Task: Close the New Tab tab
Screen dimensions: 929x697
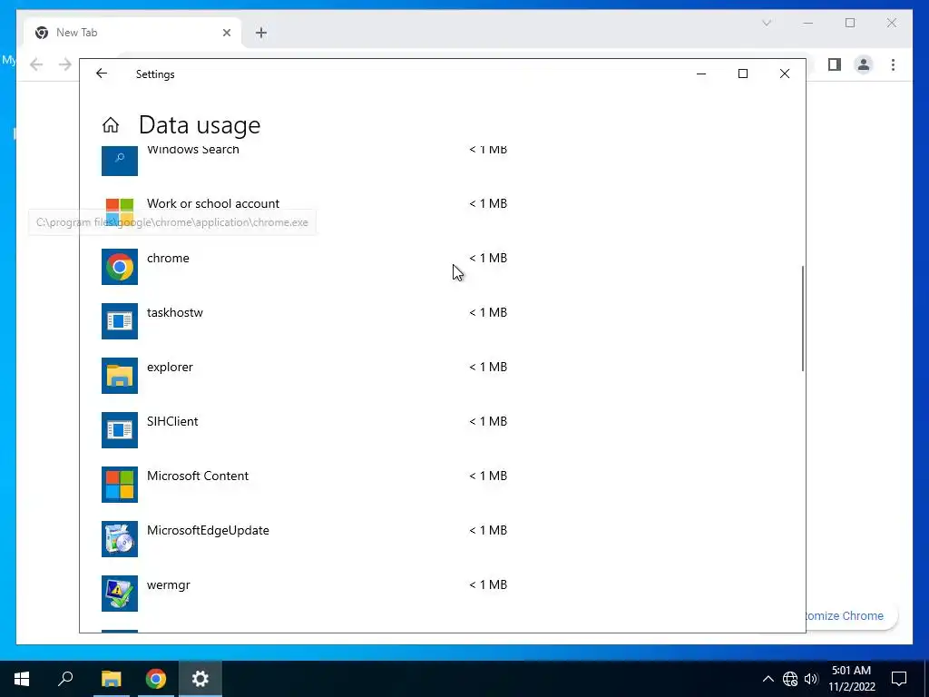Action: coord(226,33)
